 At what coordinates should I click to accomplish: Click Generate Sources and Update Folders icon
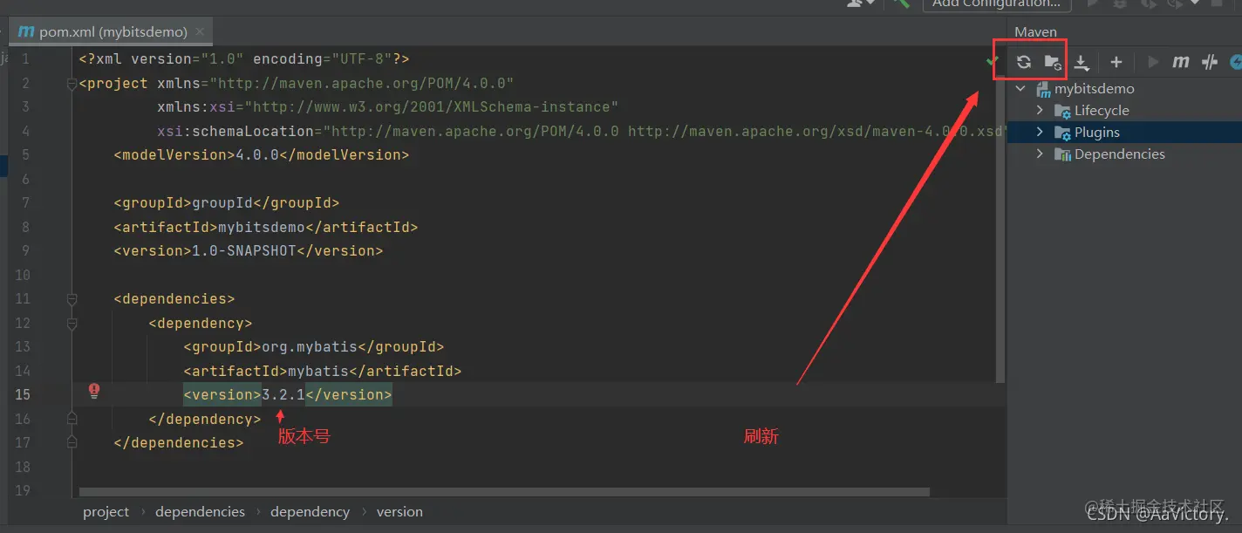1053,62
